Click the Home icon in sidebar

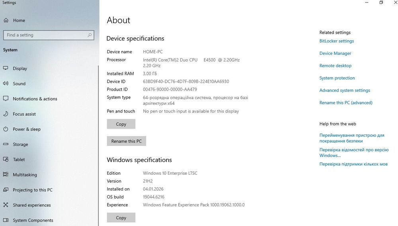[6, 20]
